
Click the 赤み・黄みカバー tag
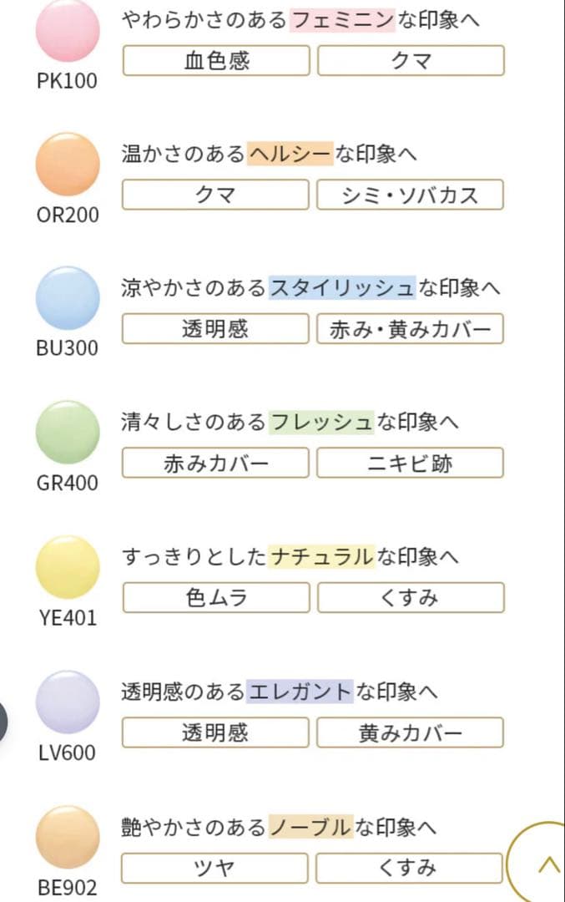pos(410,328)
